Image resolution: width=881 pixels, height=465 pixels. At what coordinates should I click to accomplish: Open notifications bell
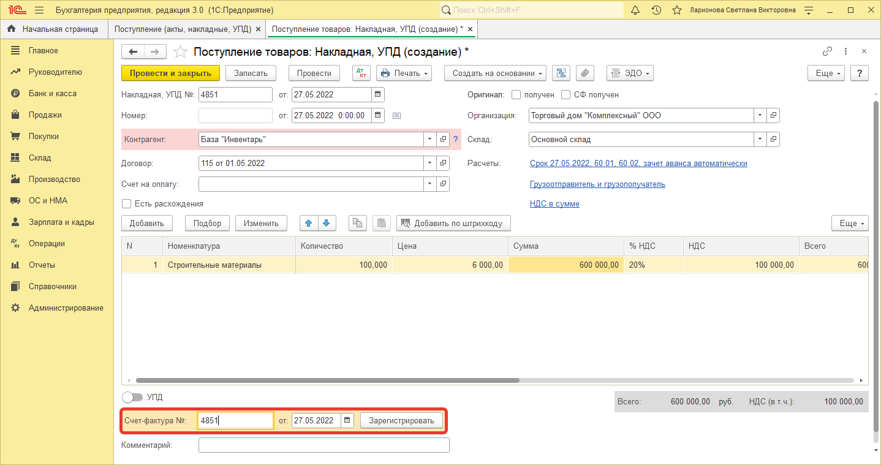coord(635,10)
